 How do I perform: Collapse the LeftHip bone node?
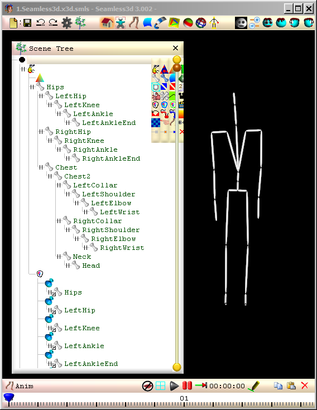click(41, 96)
